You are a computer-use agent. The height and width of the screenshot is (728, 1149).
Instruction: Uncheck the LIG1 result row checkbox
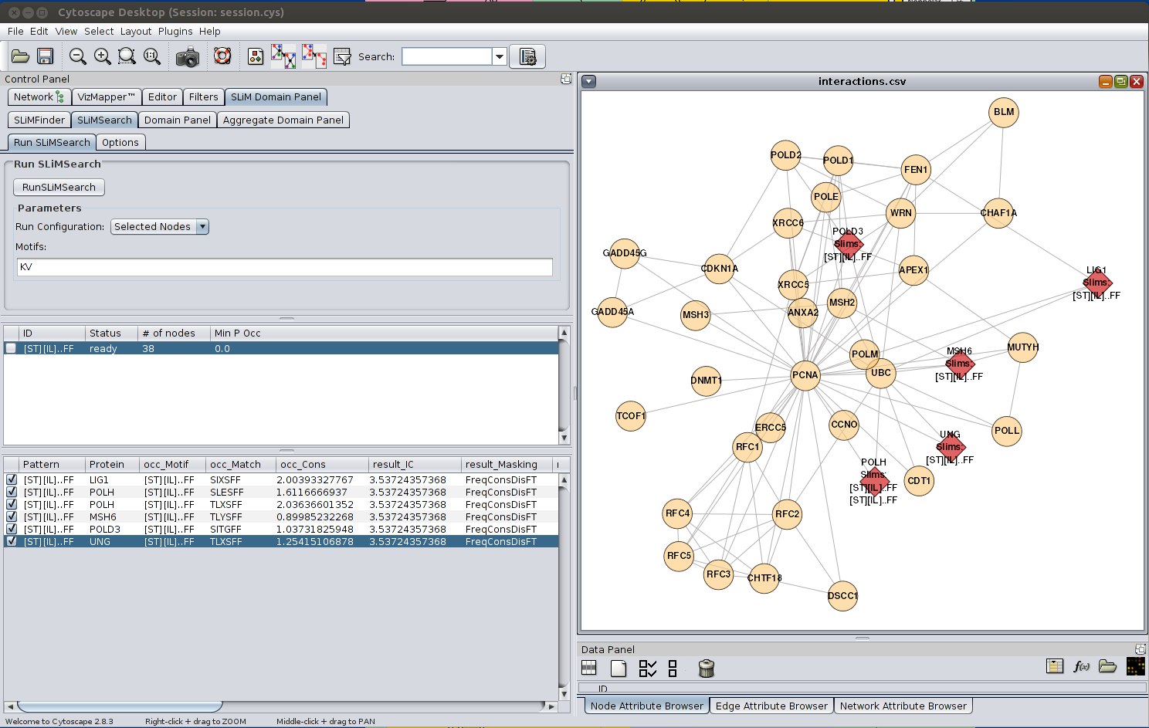(x=12, y=479)
